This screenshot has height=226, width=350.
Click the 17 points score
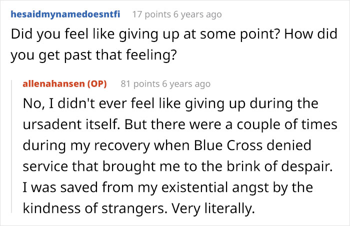(x=151, y=14)
